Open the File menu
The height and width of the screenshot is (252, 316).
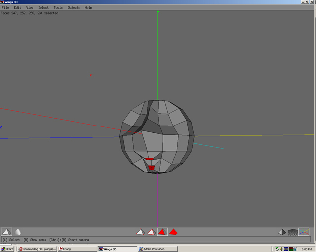5,8
